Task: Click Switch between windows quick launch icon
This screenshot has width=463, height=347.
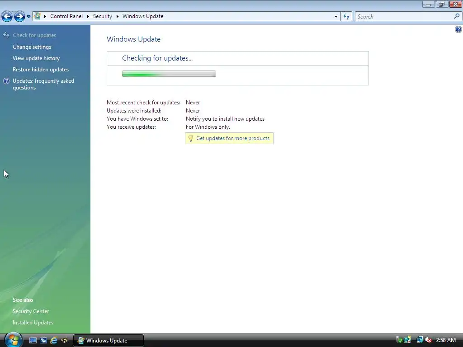Action: [43, 340]
